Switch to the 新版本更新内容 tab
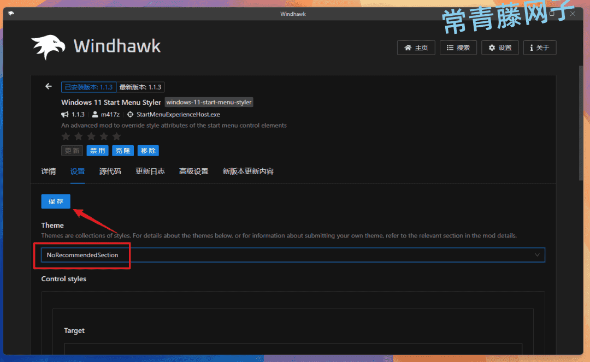590x362 pixels. tap(248, 171)
